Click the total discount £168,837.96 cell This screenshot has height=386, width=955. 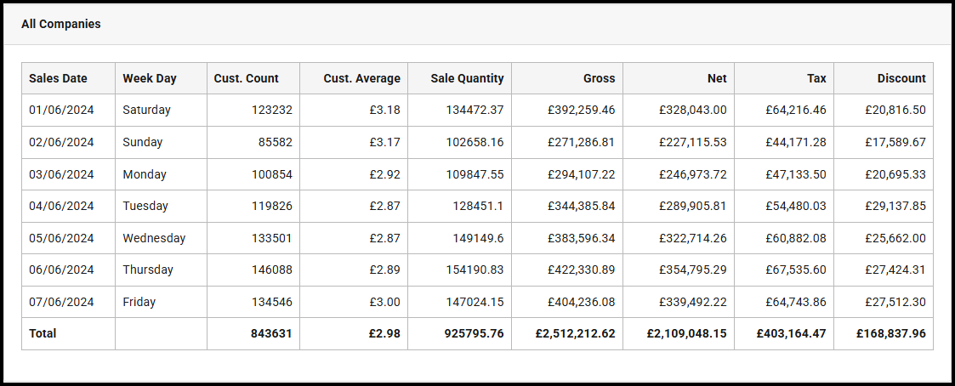(890, 333)
